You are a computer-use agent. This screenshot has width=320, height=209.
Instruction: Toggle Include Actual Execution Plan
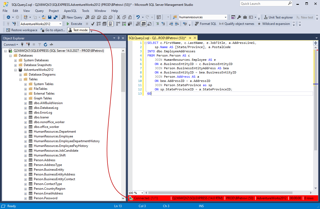coord(118,24)
